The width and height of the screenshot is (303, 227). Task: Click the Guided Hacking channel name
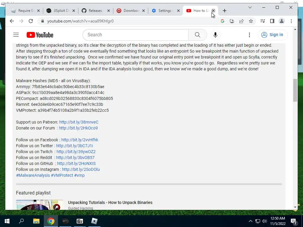coord(80,208)
